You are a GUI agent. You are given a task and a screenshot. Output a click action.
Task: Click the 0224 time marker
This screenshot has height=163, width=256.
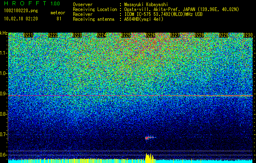(x=101, y=35)
